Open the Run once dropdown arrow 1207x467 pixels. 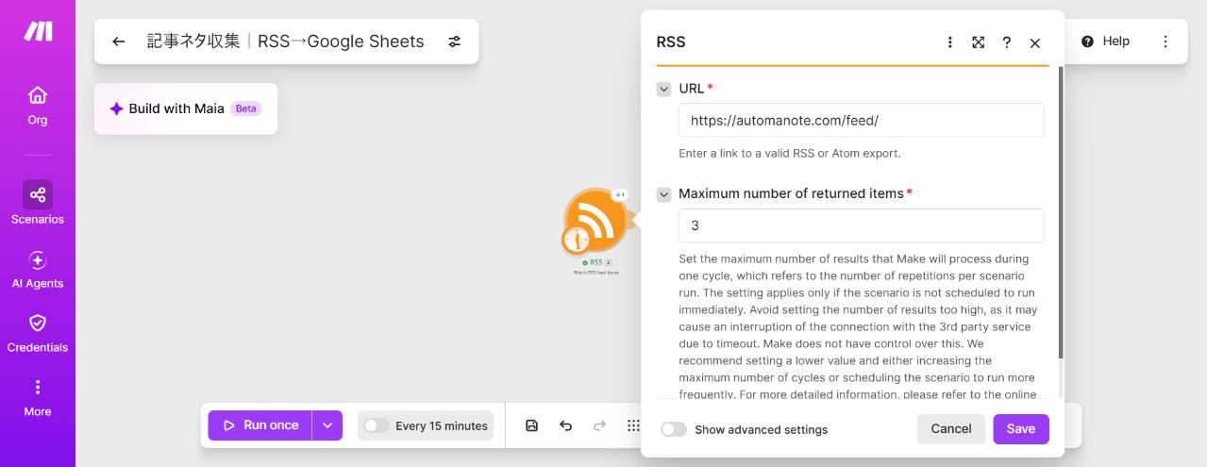(x=327, y=425)
